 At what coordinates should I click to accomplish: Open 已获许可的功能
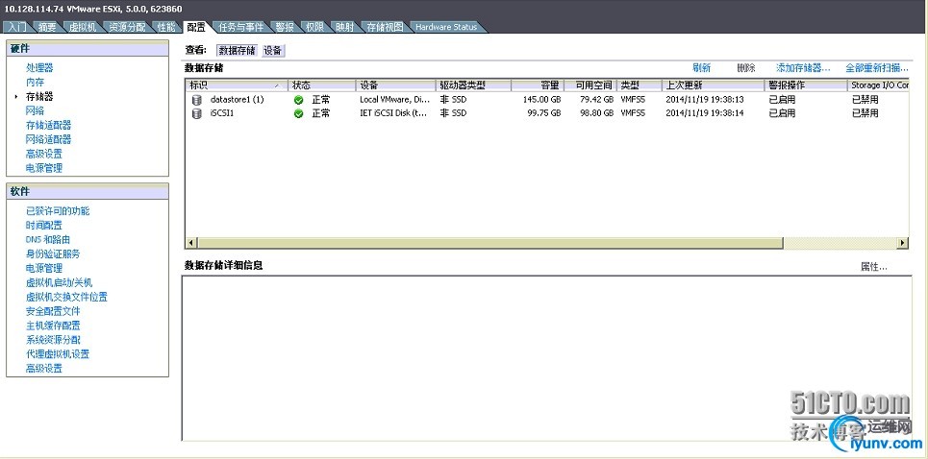(x=58, y=211)
